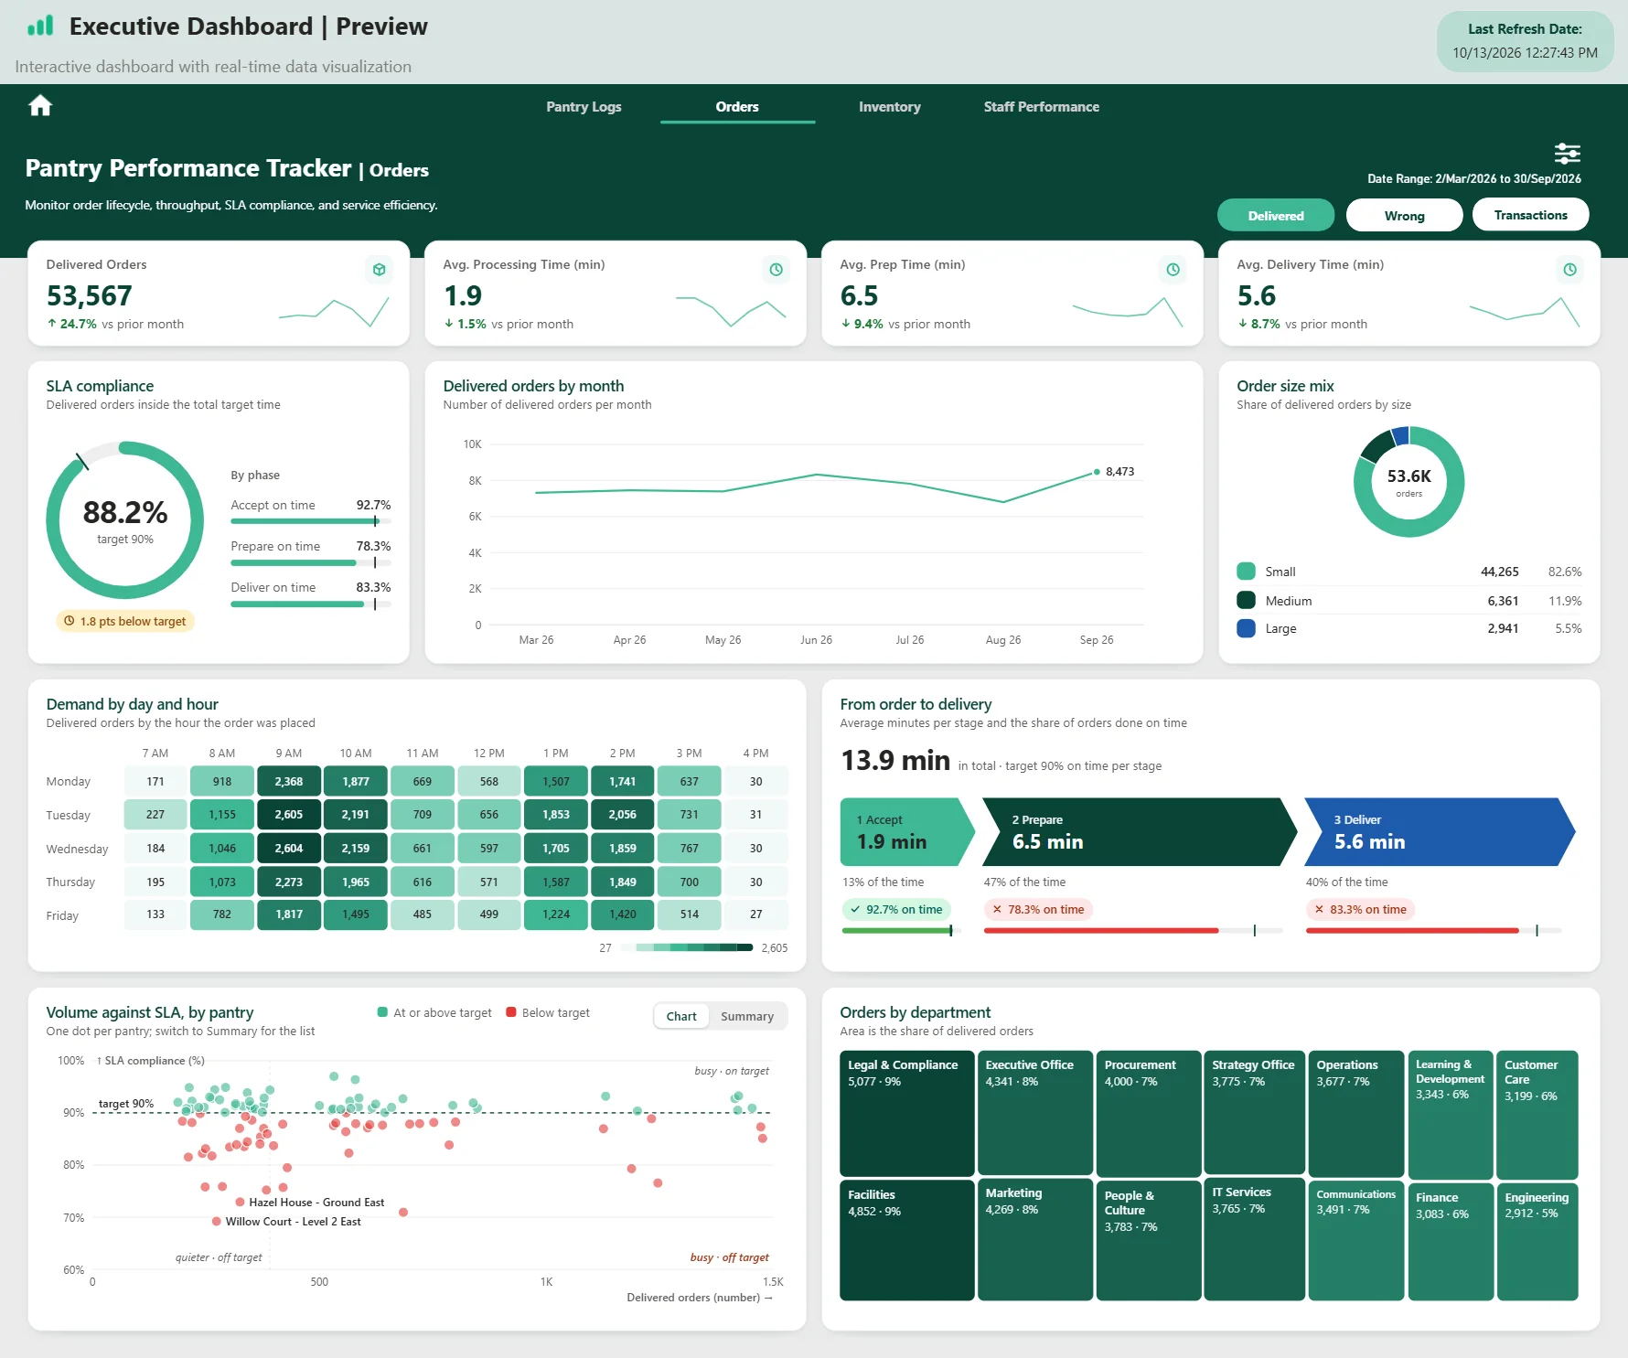Switch to the Wrong orders view
The width and height of the screenshot is (1628, 1358).
click(x=1404, y=216)
